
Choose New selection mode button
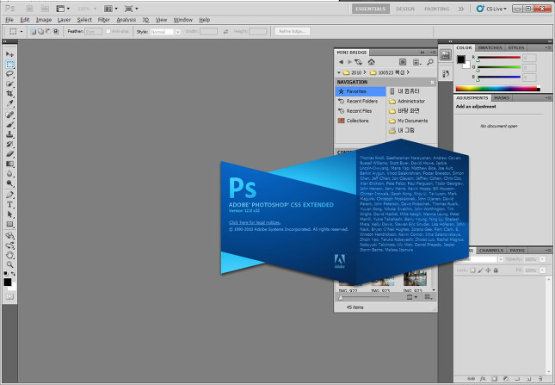(33, 32)
